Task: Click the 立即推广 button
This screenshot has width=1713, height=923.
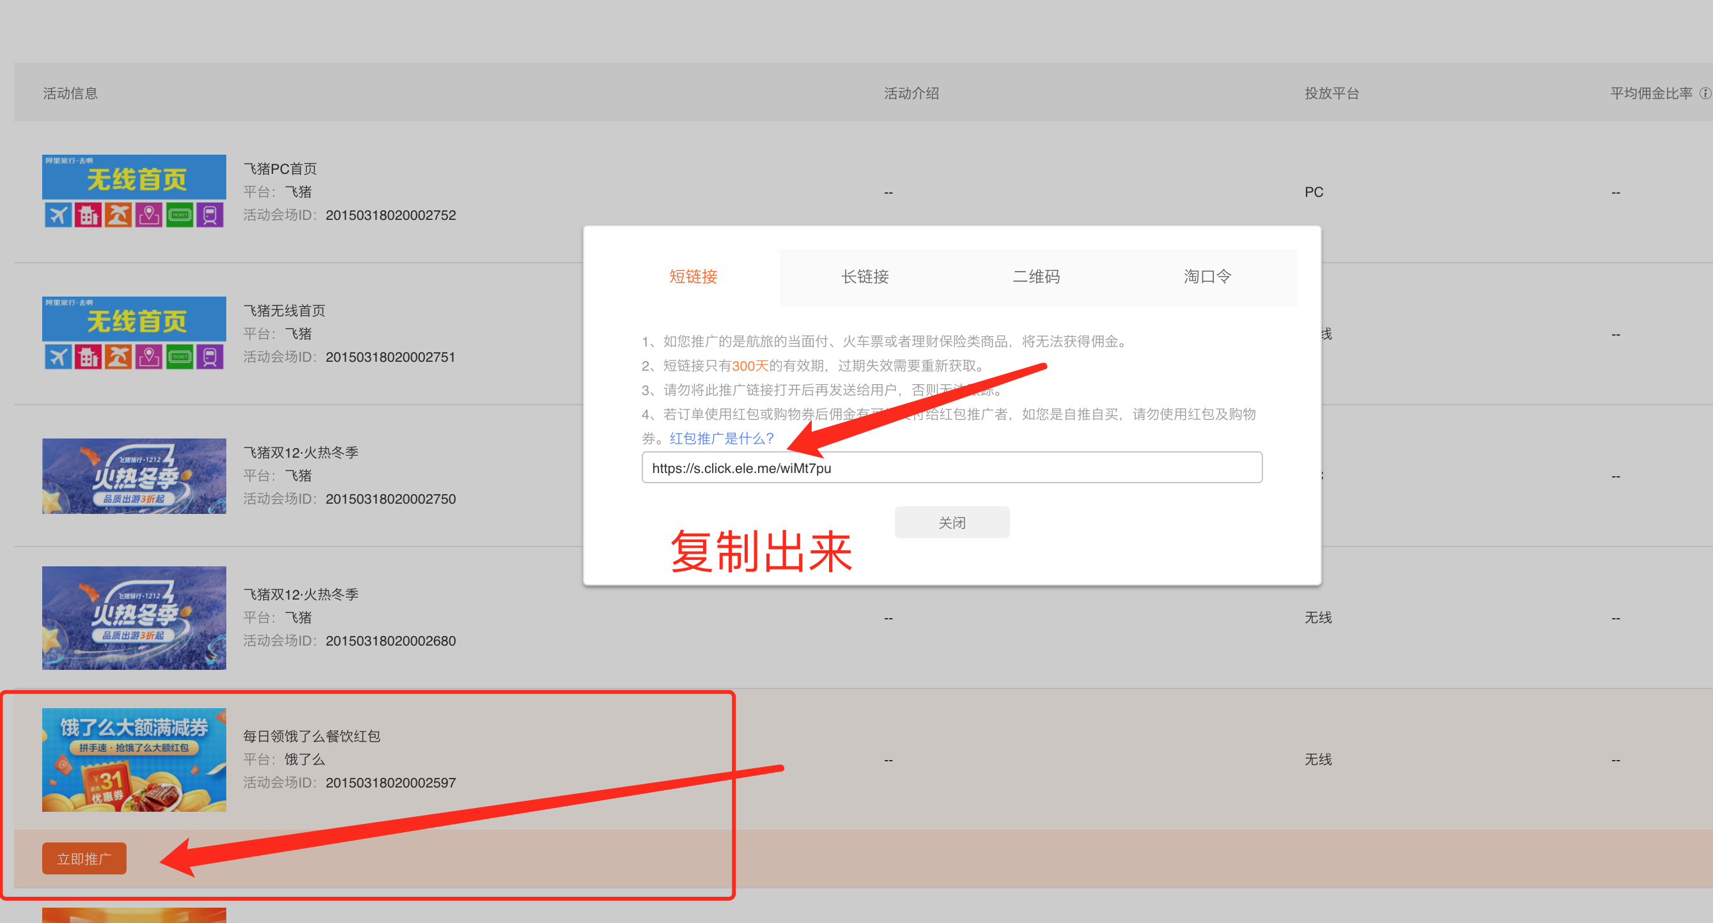Action: [x=84, y=858]
